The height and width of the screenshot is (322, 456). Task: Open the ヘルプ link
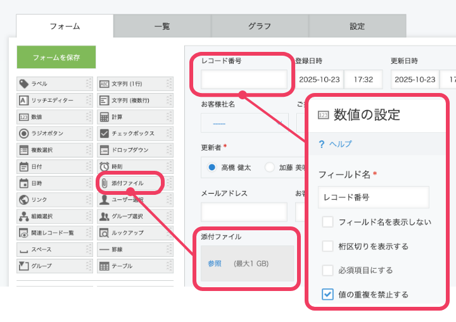[340, 144]
